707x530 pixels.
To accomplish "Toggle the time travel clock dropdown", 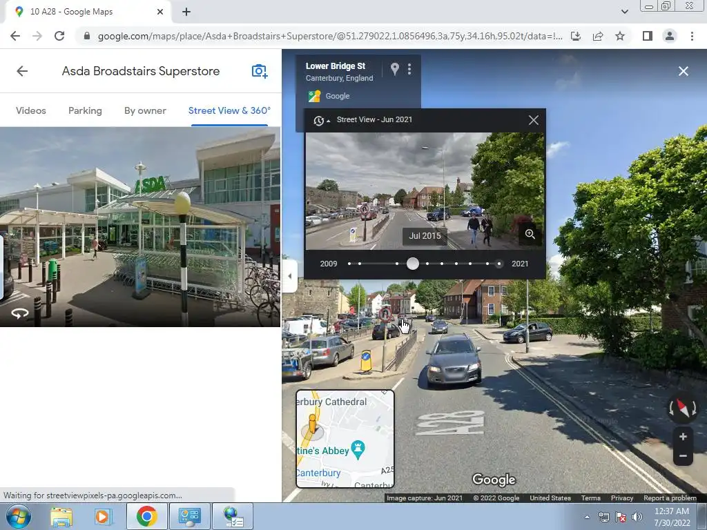I will pyautogui.click(x=322, y=120).
